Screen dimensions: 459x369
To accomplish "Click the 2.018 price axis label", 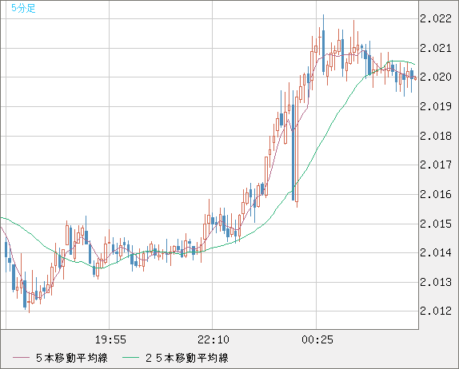I will [436, 136].
